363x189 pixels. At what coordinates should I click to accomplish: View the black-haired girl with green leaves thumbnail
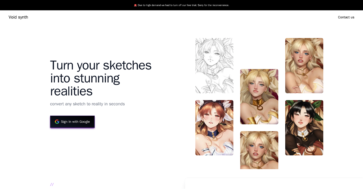click(x=304, y=128)
